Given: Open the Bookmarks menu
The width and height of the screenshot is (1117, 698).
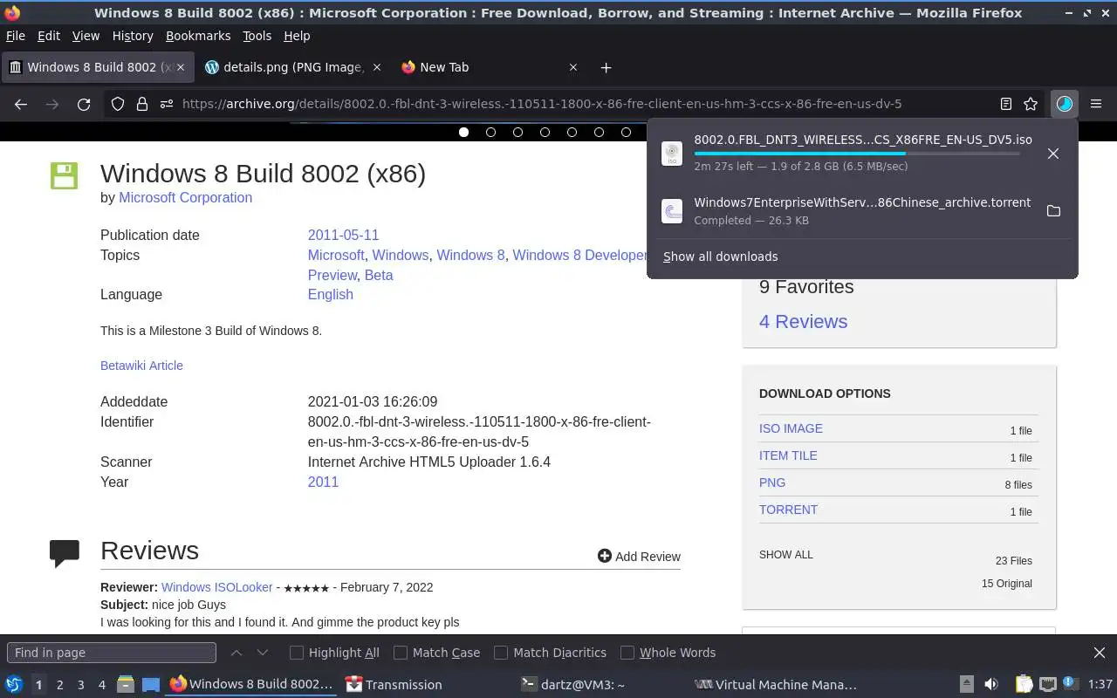Looking at the screenshot, I should 198,36.
